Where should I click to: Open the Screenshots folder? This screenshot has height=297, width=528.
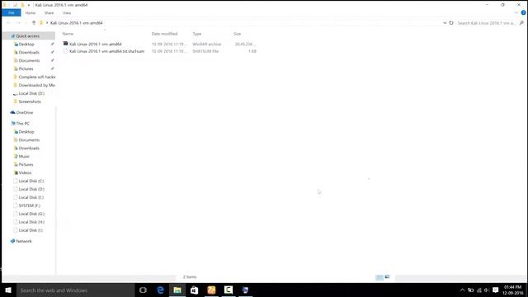(x=30, y=101)
